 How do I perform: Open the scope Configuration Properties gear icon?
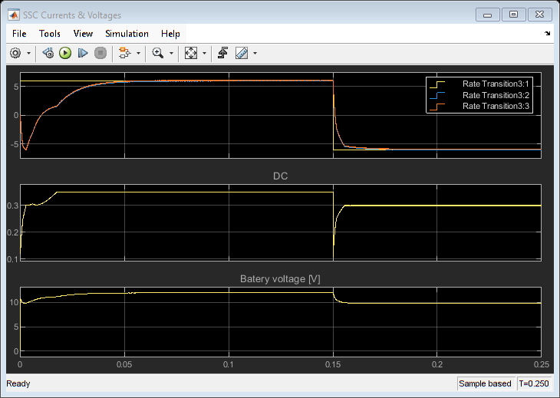pyautogui.click(x=15, y=53)
